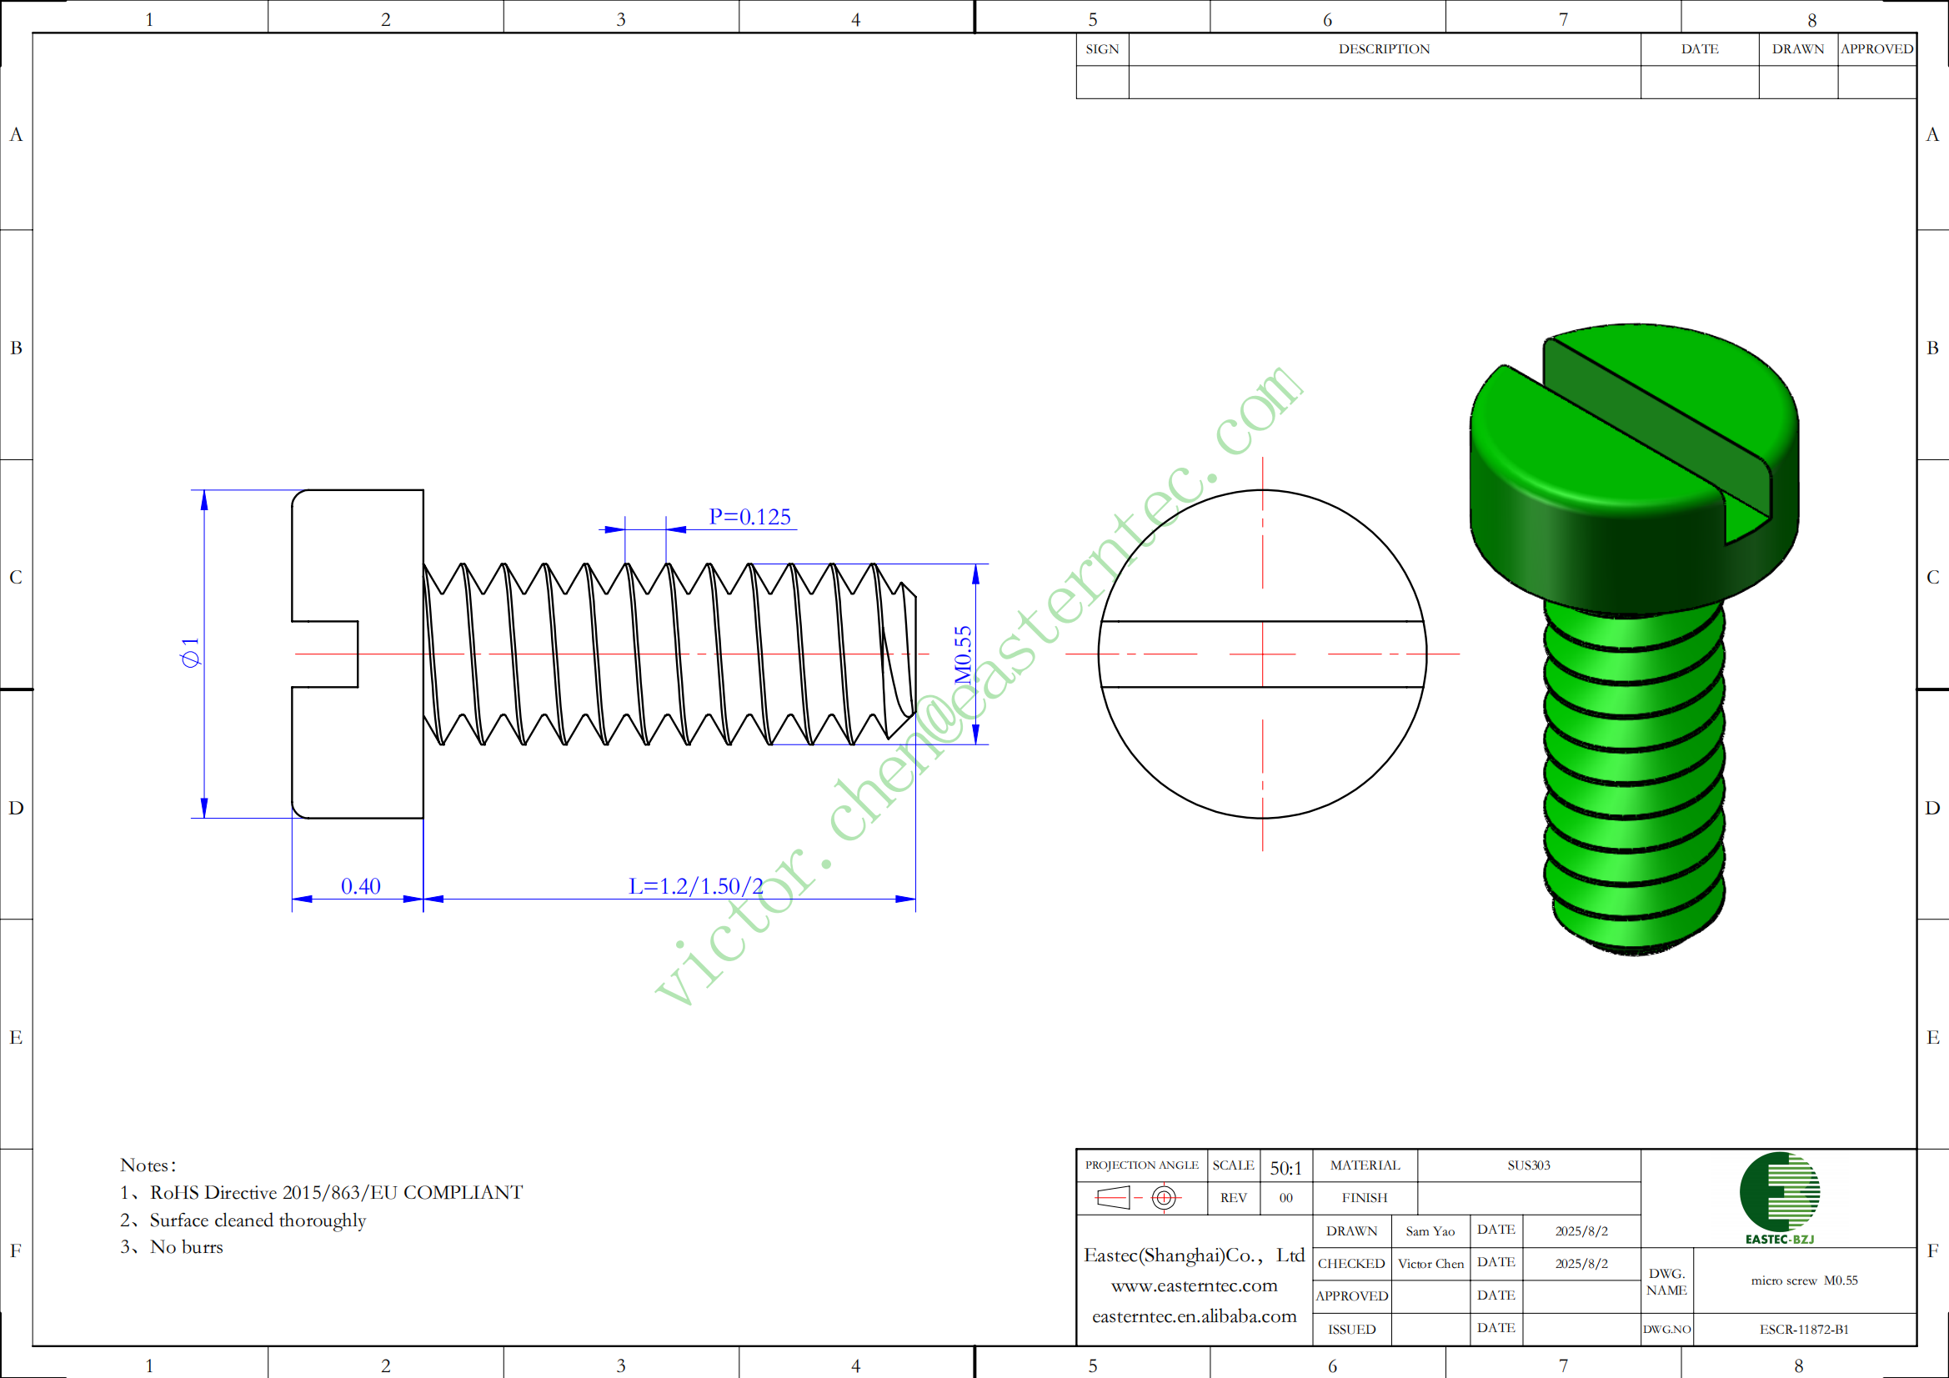
Task: Click the RoHS Directive 2015/863/EU COMPLIANT note
Action: click(x=336, y=1193)
